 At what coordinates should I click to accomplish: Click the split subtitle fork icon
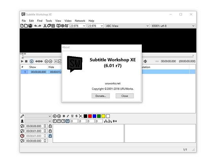coord(106,121)
